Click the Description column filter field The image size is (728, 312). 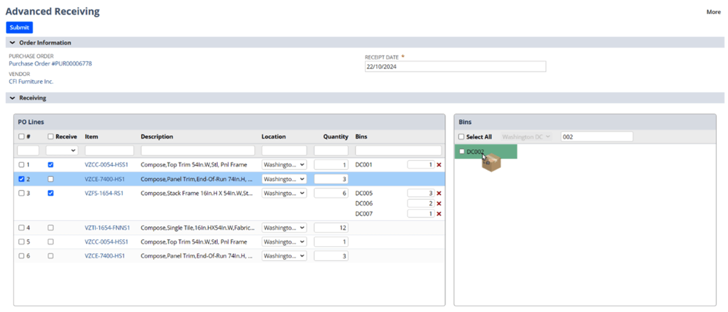point(198,151)
